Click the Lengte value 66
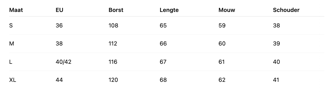Viewport: 333px width, 92px height. coord(163,44)
